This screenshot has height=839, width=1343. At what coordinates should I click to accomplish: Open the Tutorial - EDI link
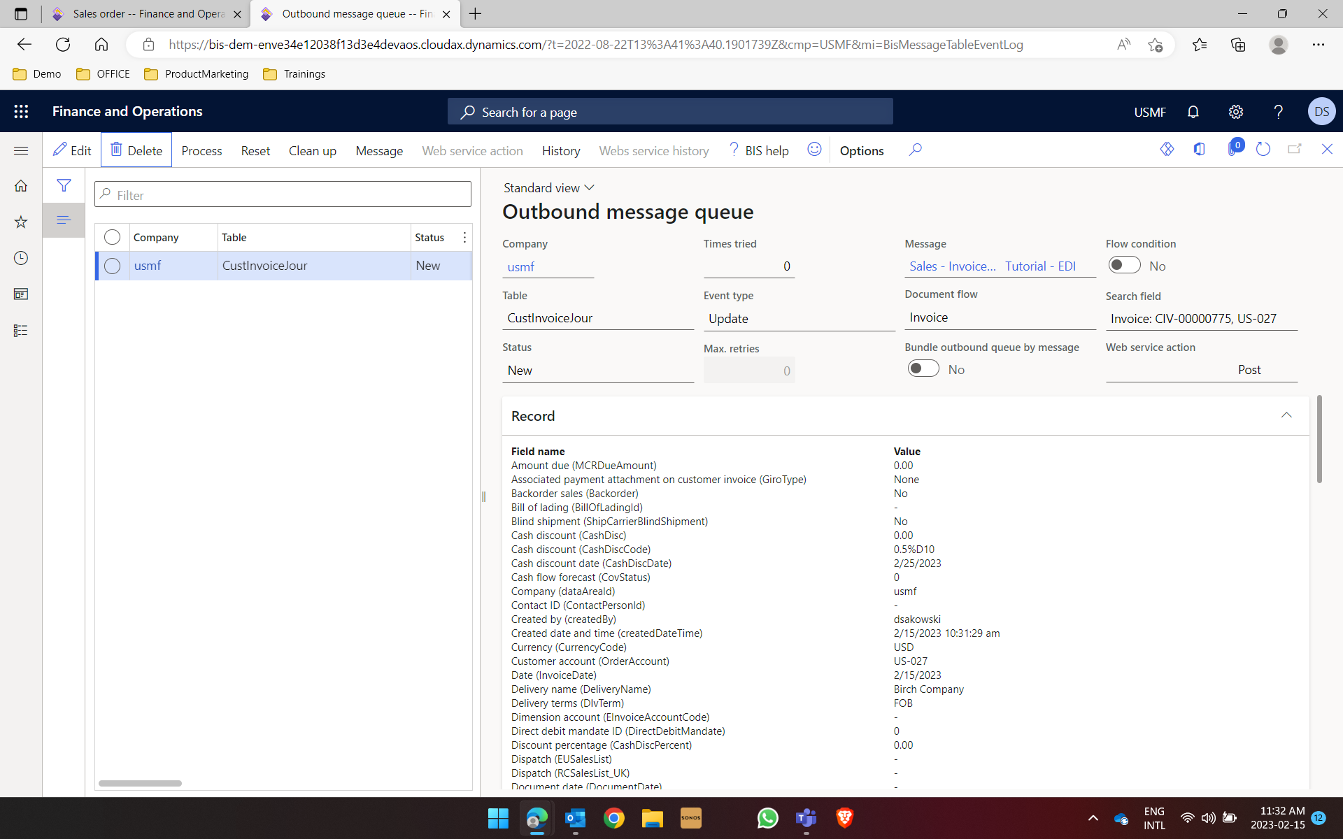pyautogui.click(x=1040, y=266)
